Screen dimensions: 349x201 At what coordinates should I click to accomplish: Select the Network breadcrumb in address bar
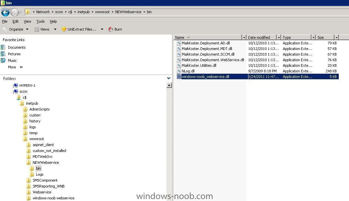tap(43, 12)
